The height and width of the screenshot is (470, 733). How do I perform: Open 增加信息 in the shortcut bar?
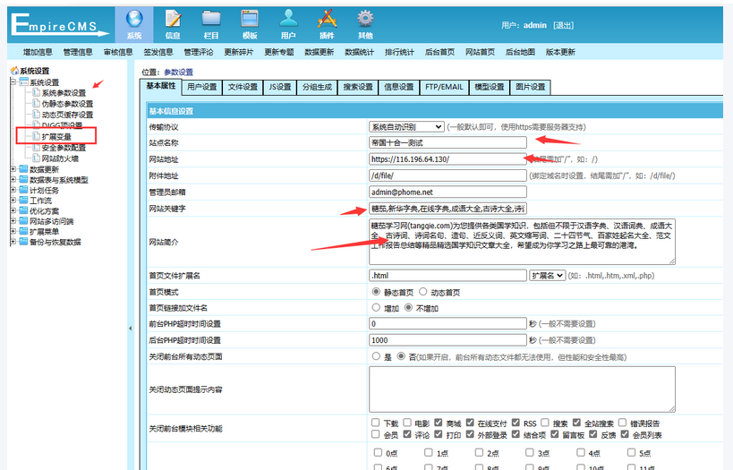coord(38,52)
